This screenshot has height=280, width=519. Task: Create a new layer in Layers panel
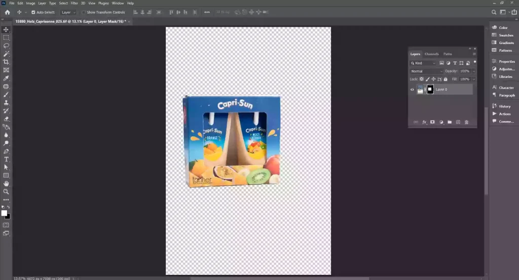[458, 122]
